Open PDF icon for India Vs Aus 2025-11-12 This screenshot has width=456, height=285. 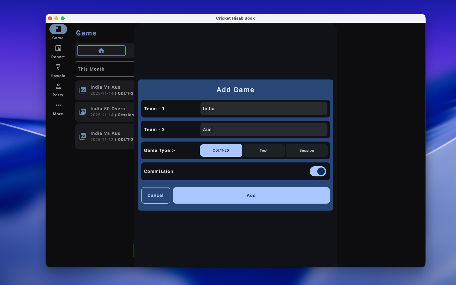pos(83,136)
